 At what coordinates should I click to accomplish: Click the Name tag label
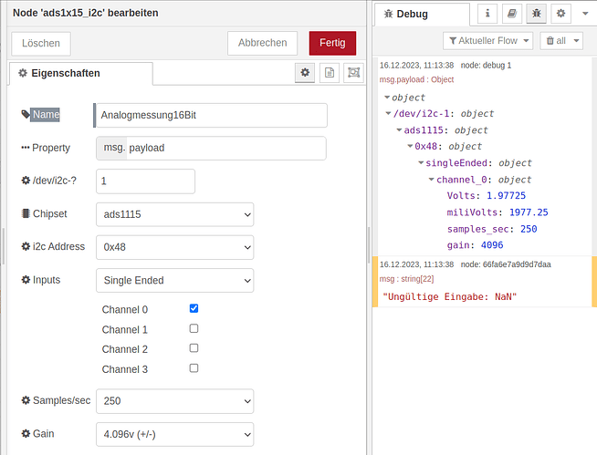[x=41, y=115]
